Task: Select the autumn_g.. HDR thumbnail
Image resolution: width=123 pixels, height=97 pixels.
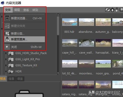Action: coord(103,22)
